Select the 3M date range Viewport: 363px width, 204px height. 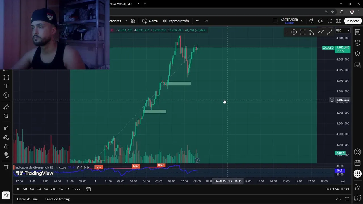point(39,189)
